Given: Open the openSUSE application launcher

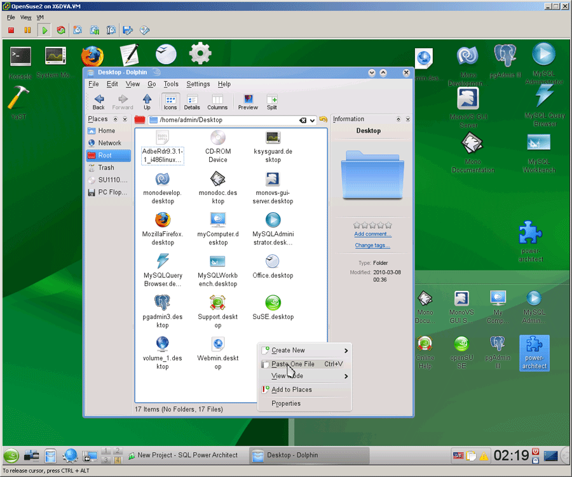Looking at the screenshot, I should coord(11,455).
